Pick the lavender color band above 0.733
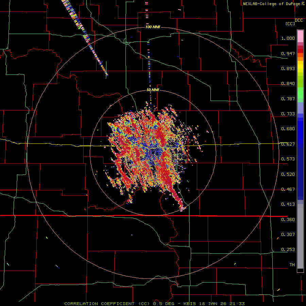Screen dimensions: 306x306 coord(300,108)
